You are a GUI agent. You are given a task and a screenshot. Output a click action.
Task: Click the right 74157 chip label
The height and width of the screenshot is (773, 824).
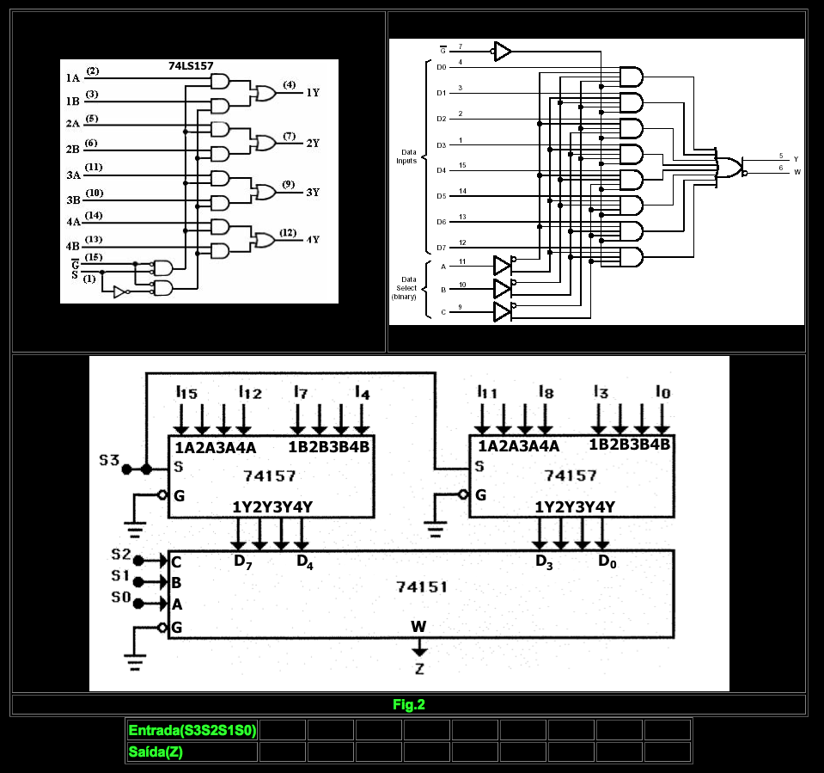(x=571, y=475)
